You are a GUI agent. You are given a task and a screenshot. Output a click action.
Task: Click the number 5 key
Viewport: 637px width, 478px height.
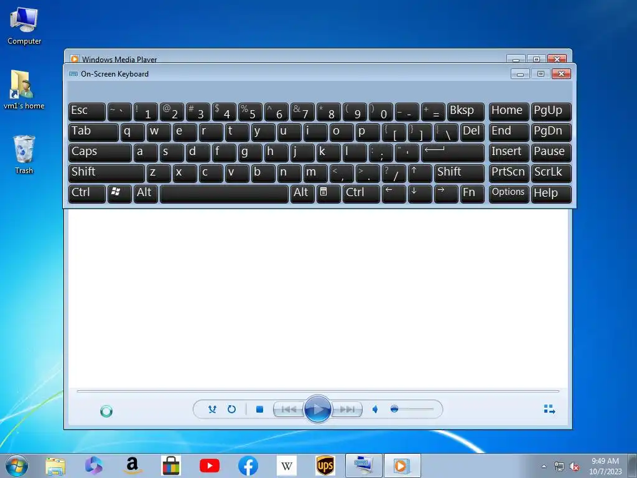tap(250, 112)
